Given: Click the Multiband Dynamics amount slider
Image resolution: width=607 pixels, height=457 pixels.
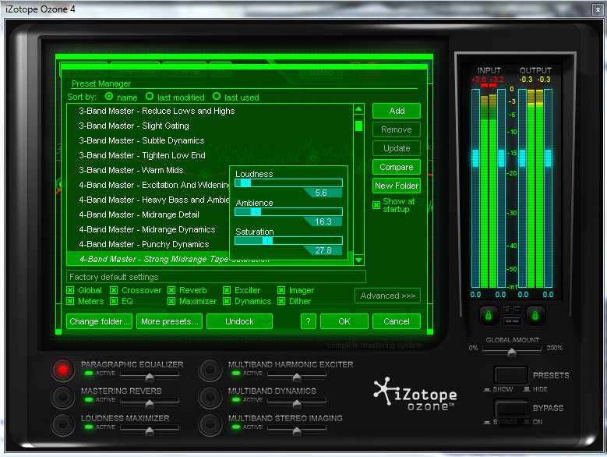Looking at the screenshot, I should [x=297, y=401].
